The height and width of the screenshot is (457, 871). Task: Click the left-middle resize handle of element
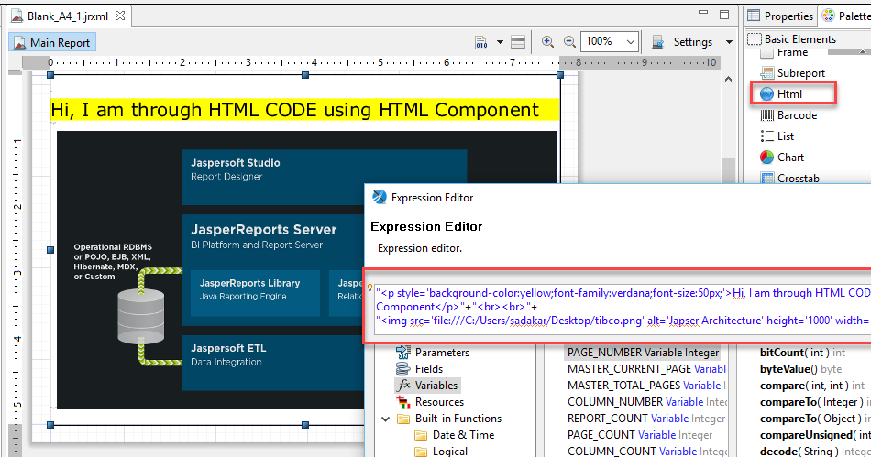50,250
